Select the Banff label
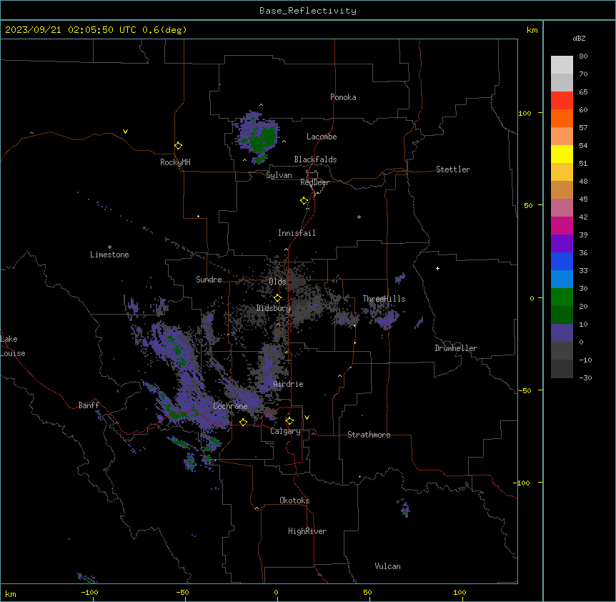 coord(89,405)
